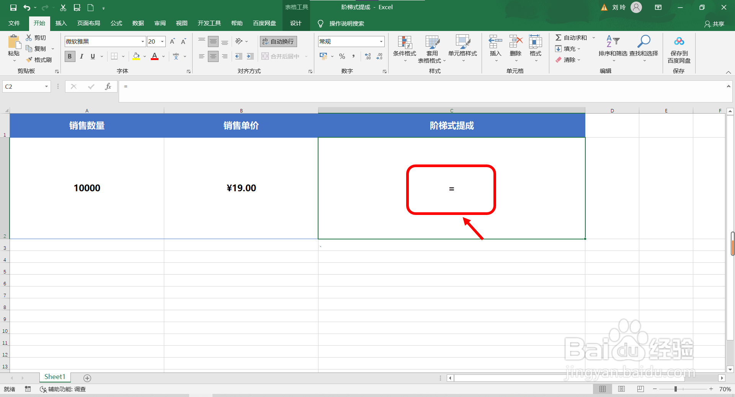Screen dimensions: 735x397
Task: Toggle align right
Action: coord(225,56)
